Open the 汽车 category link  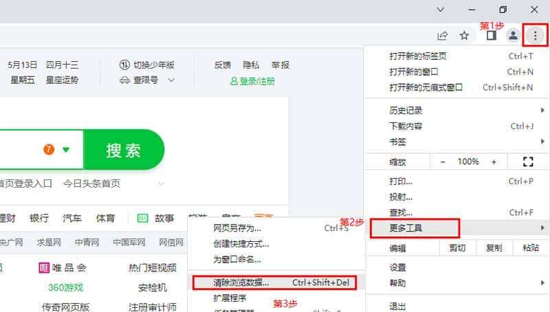(x=72, y=218)
